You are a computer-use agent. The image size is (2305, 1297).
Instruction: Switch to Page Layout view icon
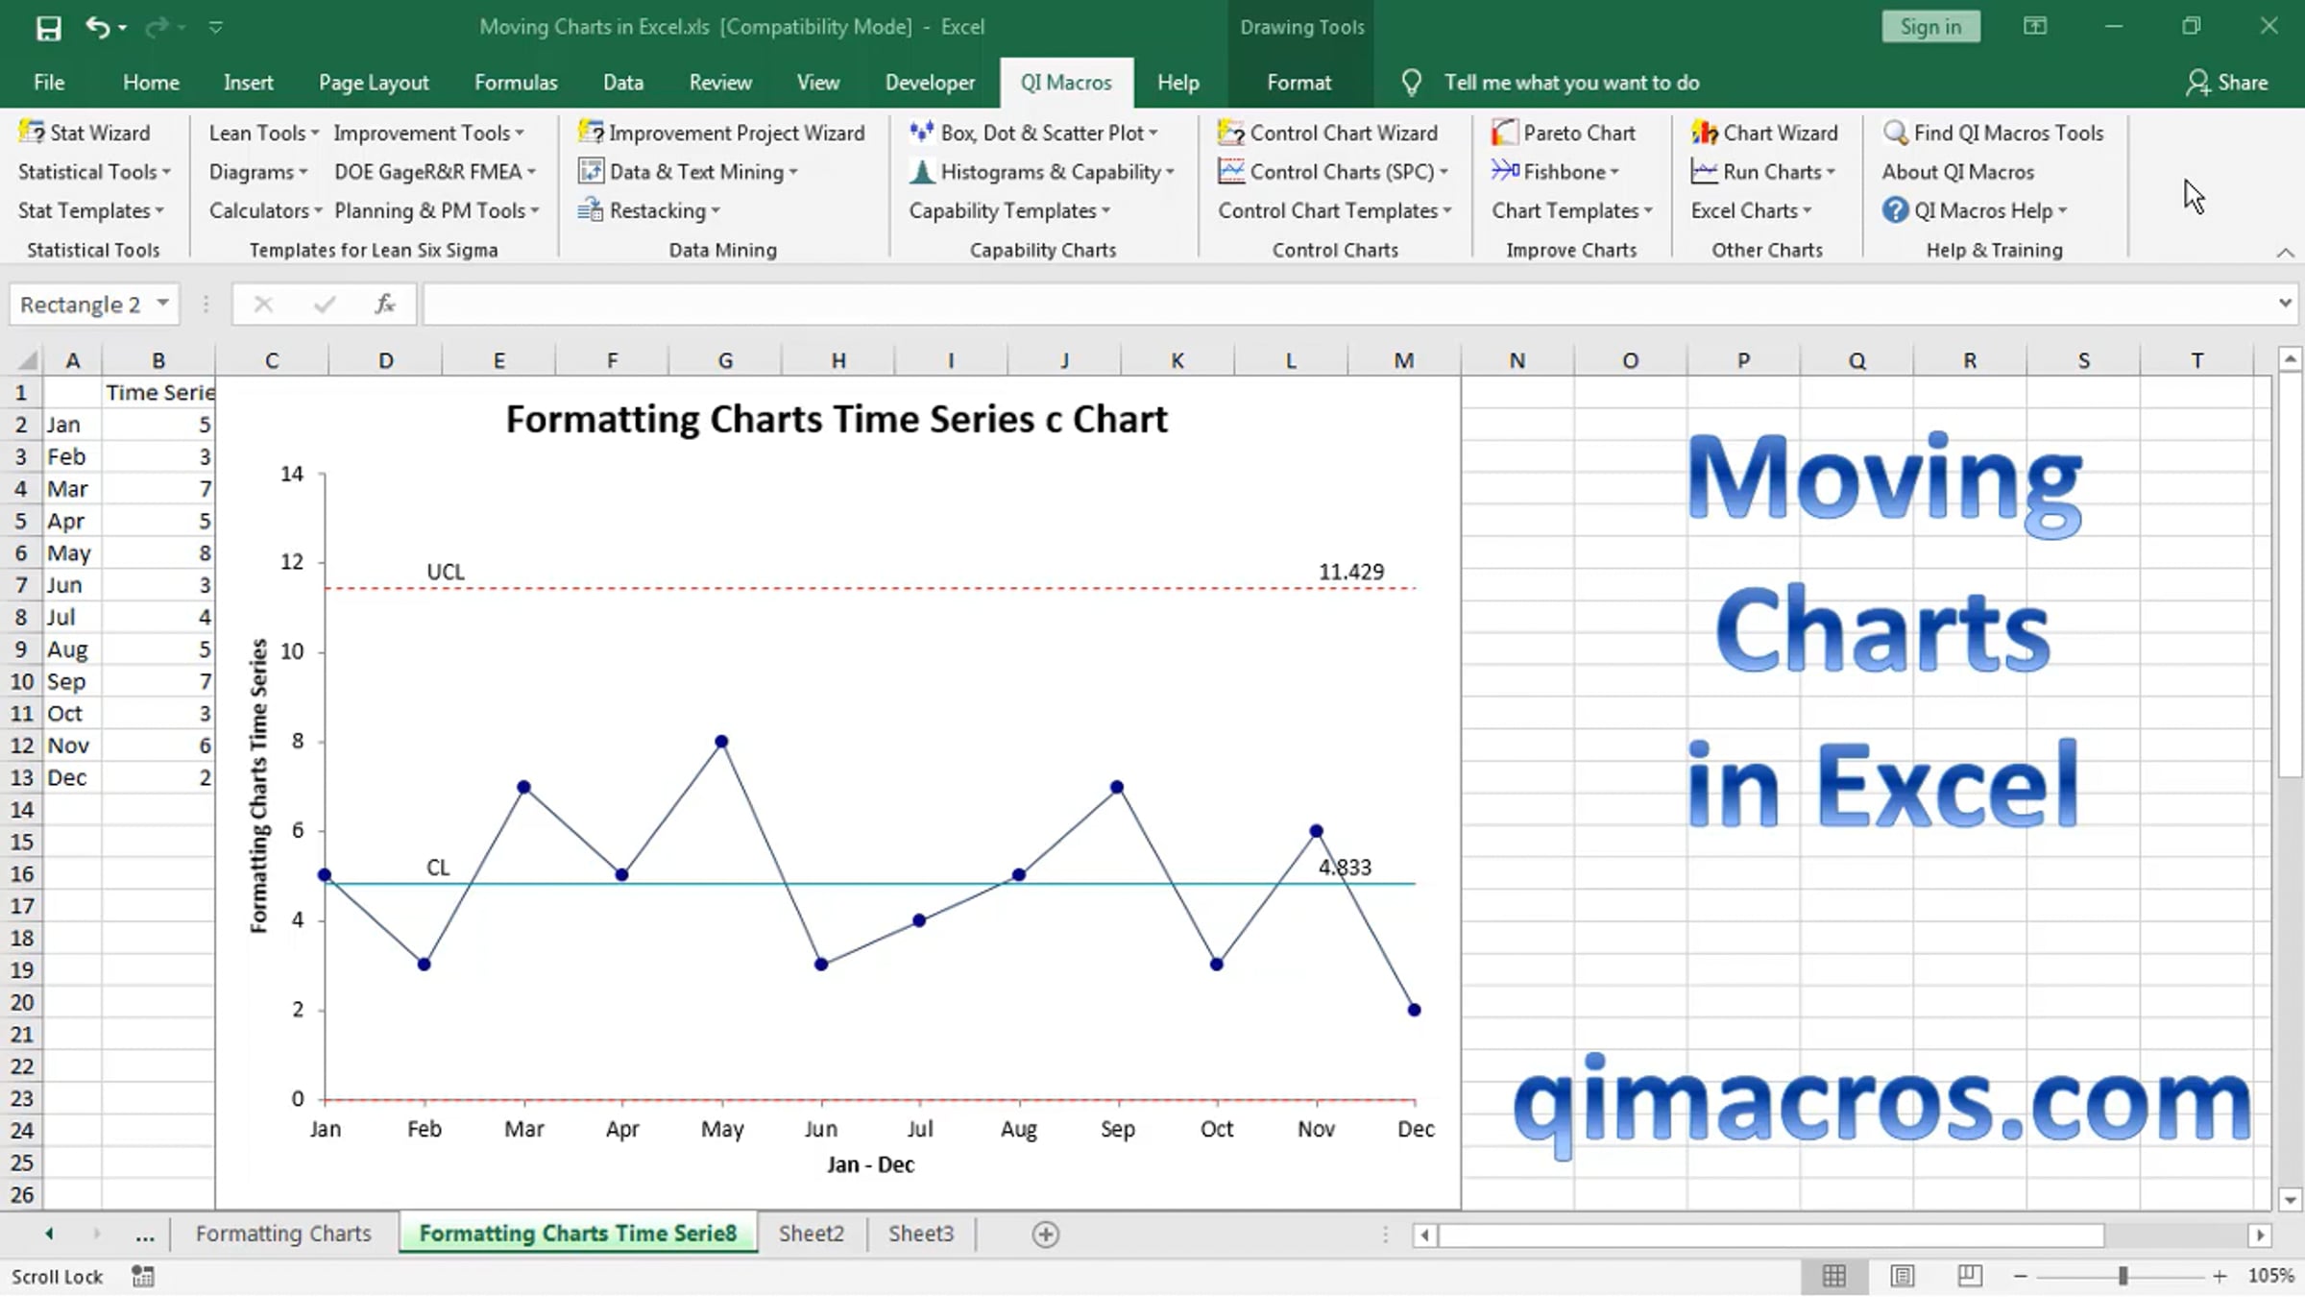point(1903,1276)
